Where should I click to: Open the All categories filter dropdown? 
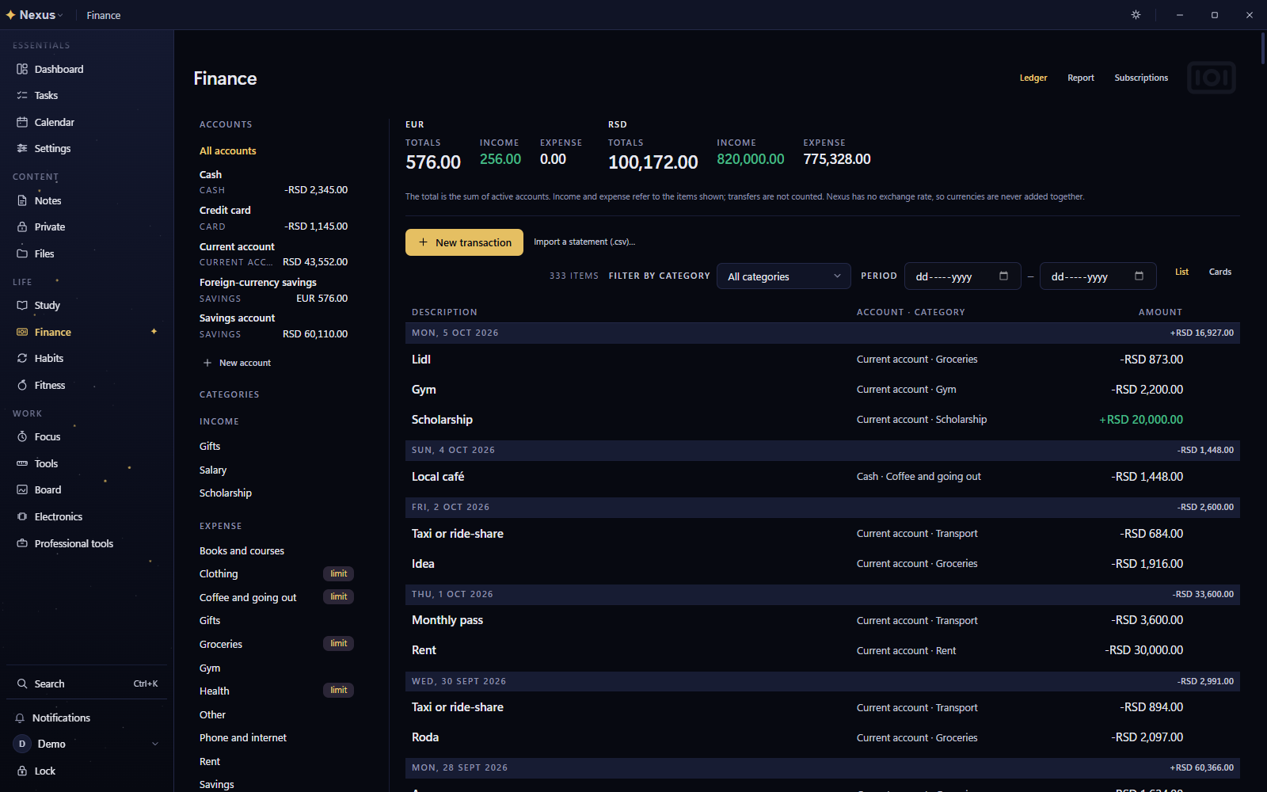coord(783,276)
